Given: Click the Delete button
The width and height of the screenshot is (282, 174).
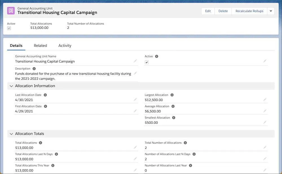Looking at the screenshot, I should (x=223, y=11).
